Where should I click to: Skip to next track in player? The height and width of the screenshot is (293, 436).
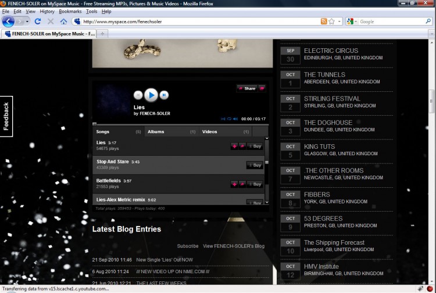(164, 95)
